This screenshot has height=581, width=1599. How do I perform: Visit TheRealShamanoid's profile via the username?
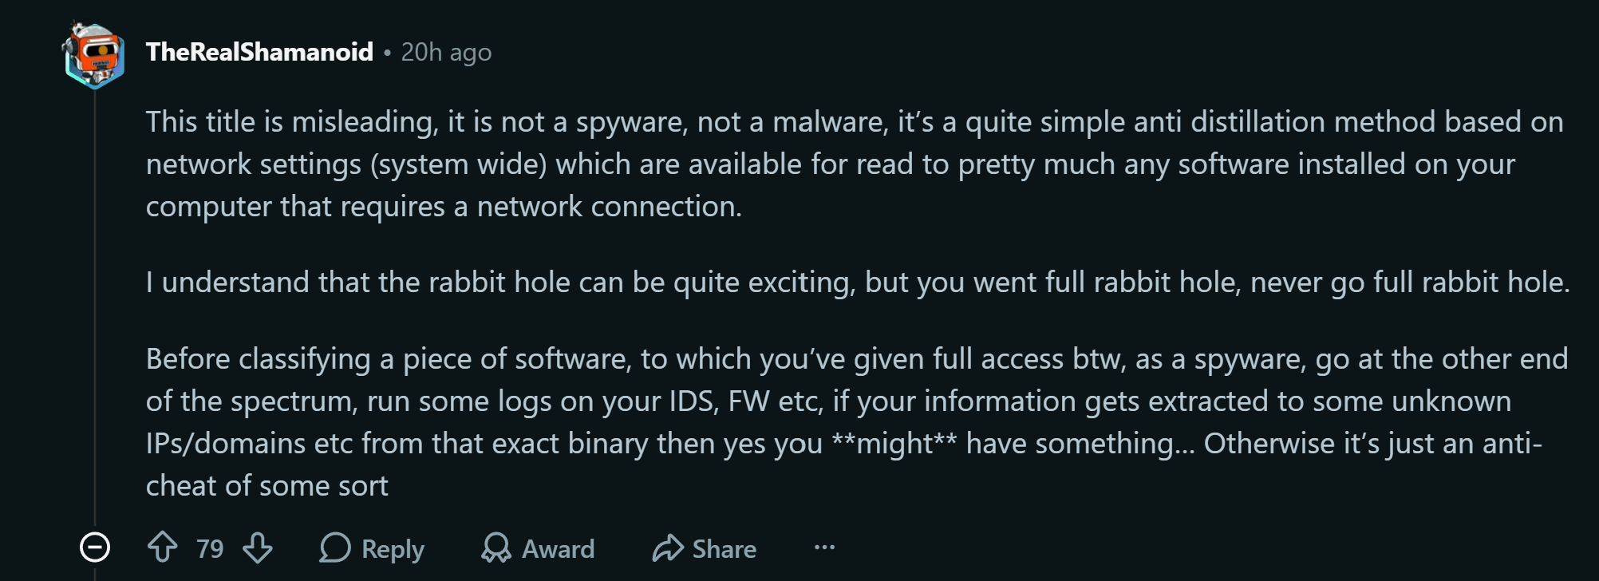pyautogui.click(x=259, y=52)
